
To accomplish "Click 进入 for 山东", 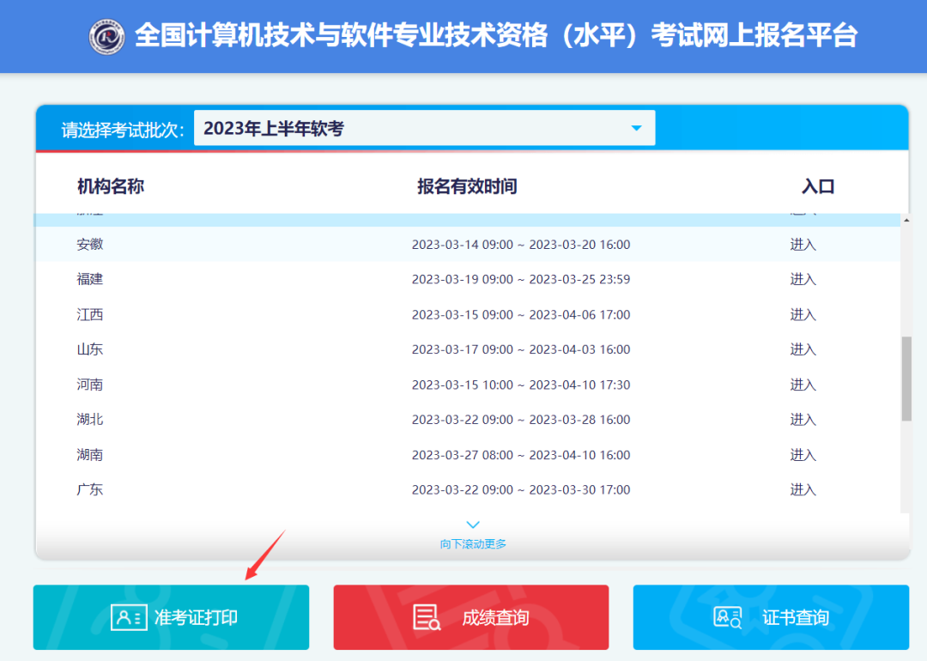I will pos(803,349).
